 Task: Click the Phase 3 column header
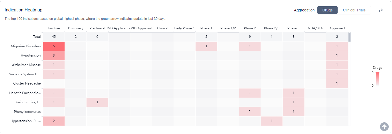click(x=293, y=28)
